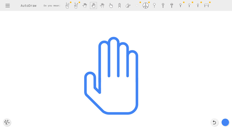Image resolution: width=232 pixels, height=129 pixels.
Task: Pick the starred square sign on pole
Action: 180,5
